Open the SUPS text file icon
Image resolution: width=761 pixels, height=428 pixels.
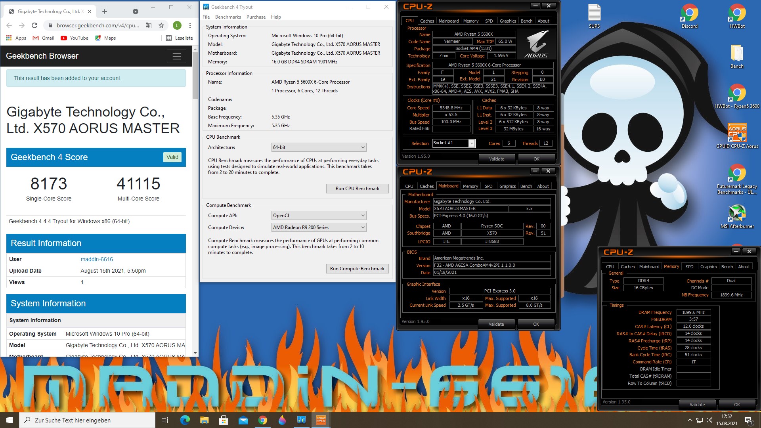coord(594,16)
